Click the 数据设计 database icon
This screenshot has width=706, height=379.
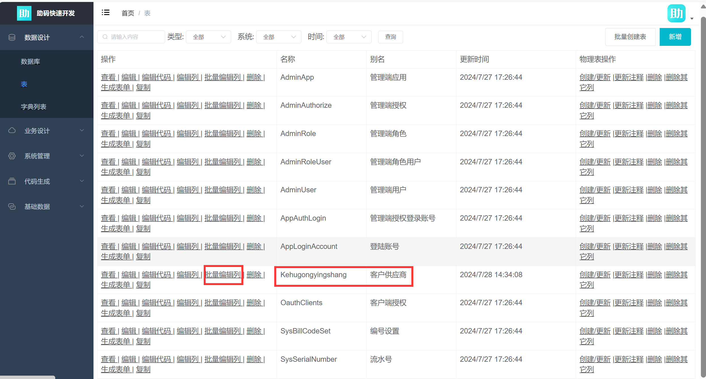(x=12, y=37)
